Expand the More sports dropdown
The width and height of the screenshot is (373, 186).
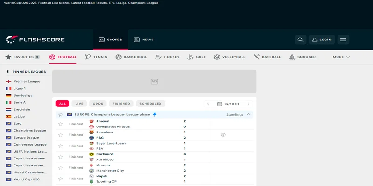(x=341, y=57)
